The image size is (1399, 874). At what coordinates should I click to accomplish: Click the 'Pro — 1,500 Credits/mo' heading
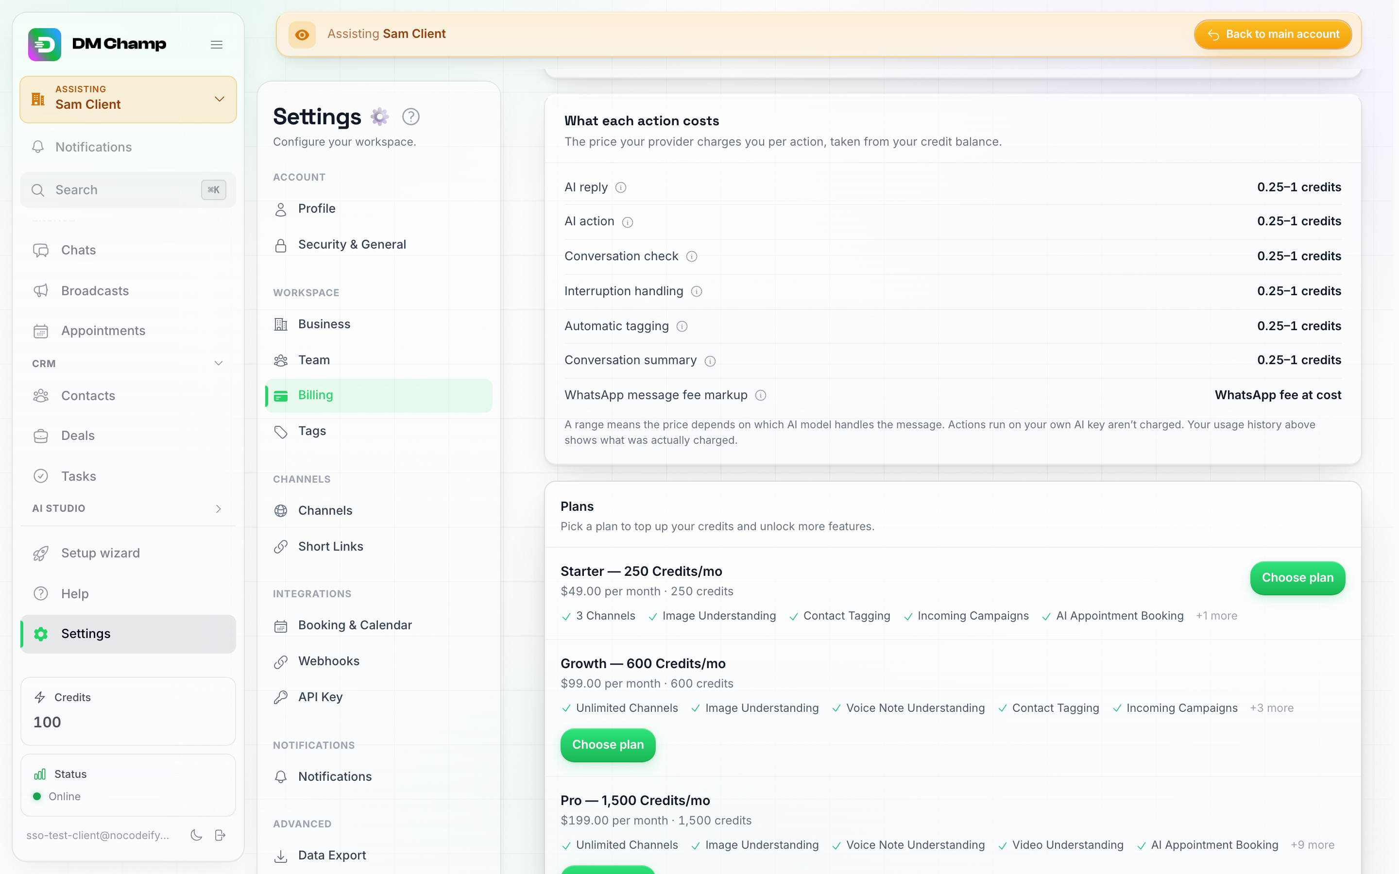[x=635, y=801]
